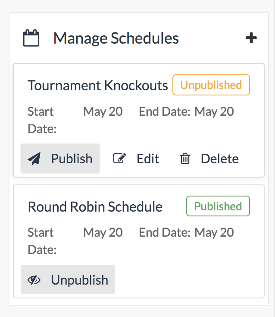Open the Tournament Knockouts title
The image size is (275, 317).
(x=97, y=86)
